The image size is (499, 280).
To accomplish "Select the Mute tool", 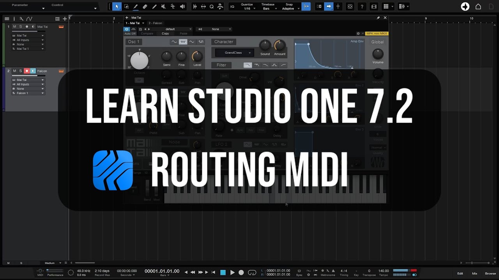I will click(164, 7).
